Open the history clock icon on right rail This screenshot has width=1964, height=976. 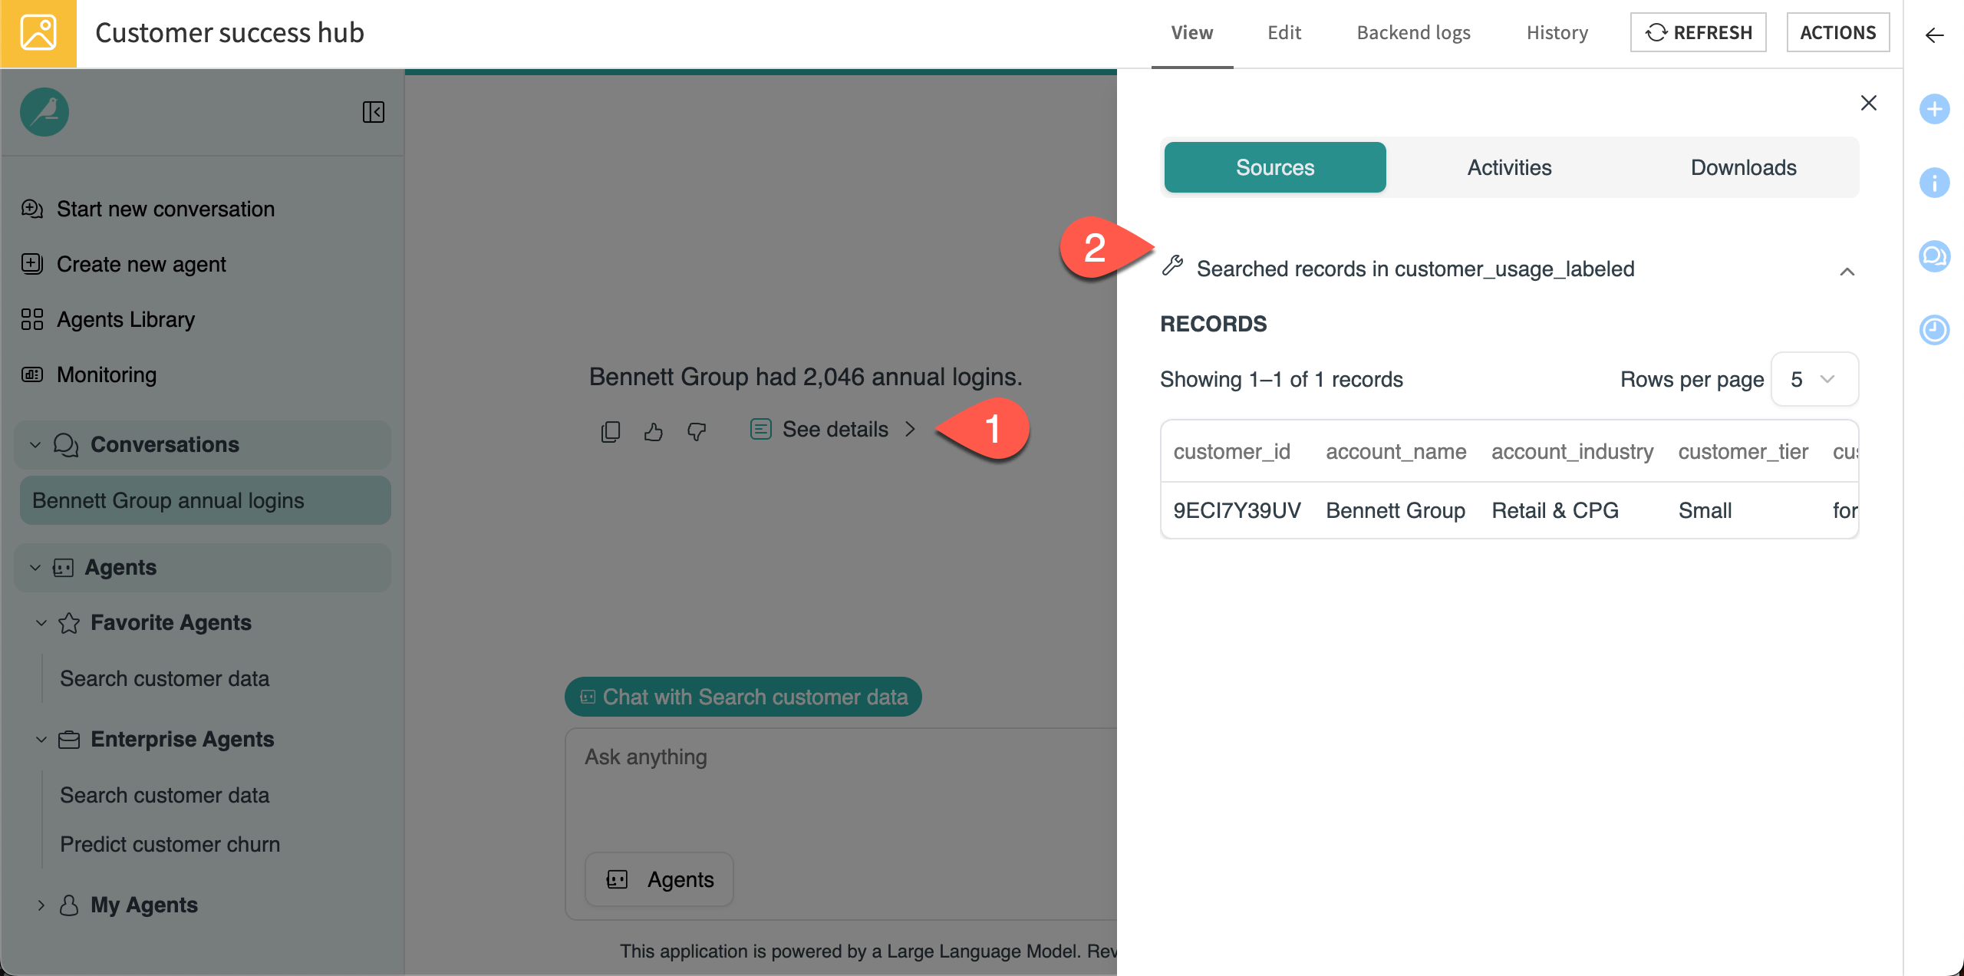[1935, 330]
